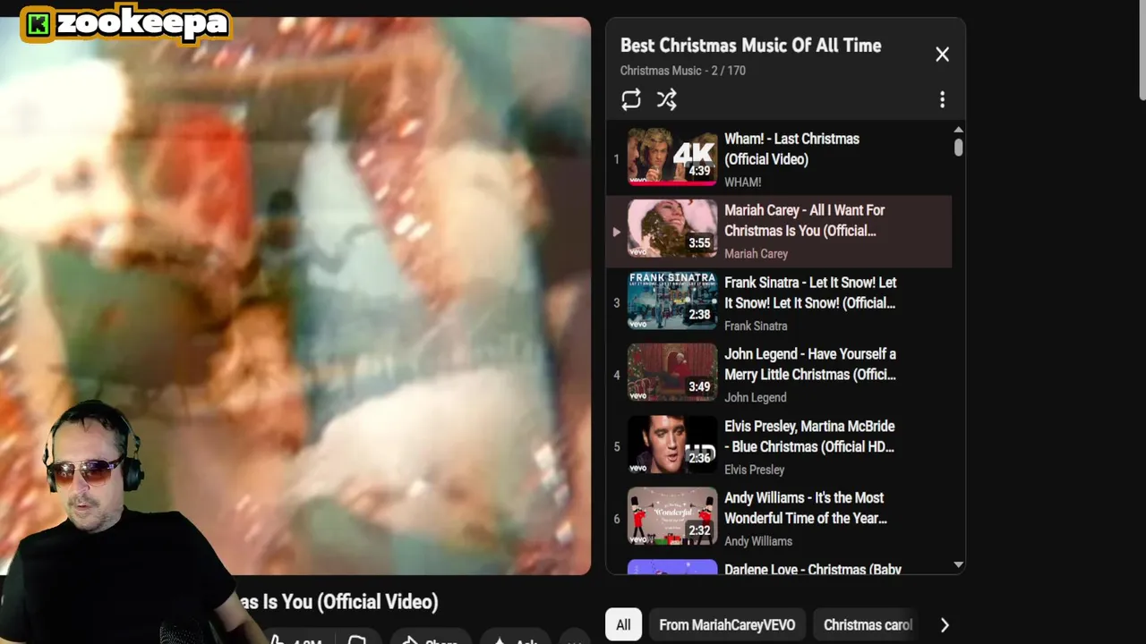Image resolution: width=1146 pixels, height=644 pixels.
Task: Open Elvis Presley Blue Christmas title
Action: pyautogui.click(x=809, y=436)
